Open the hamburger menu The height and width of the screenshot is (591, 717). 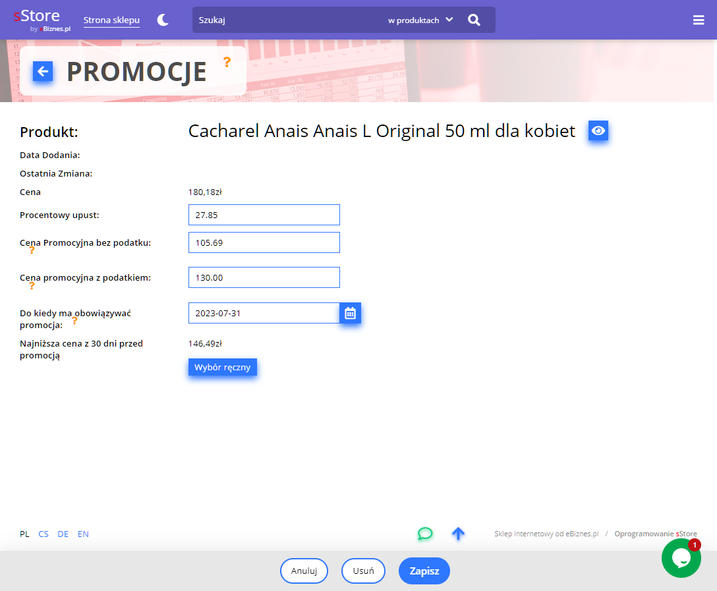click(699, 20)
